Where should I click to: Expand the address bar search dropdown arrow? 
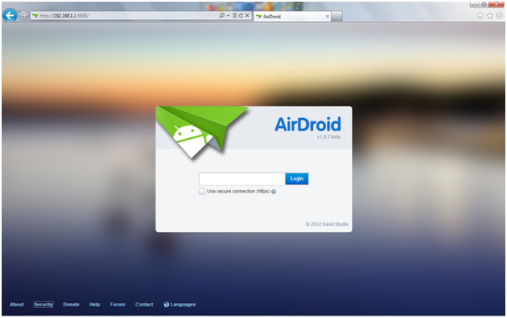(x=228, y=16)
